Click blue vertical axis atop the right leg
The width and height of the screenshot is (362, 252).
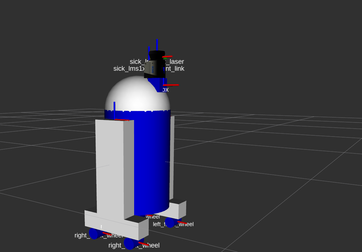114,110
